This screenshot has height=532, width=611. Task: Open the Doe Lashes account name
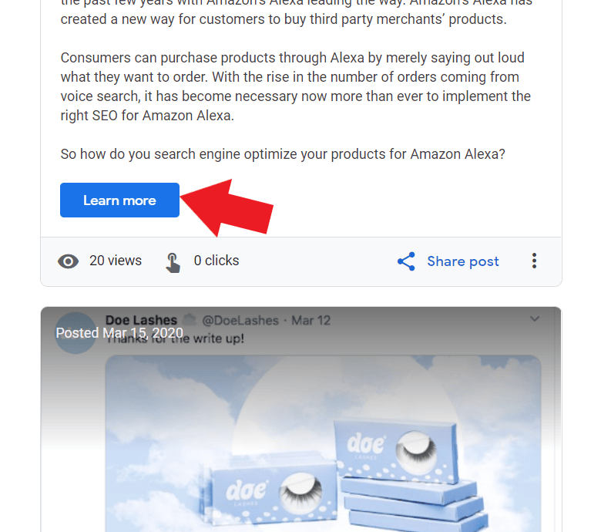(141, 320)
